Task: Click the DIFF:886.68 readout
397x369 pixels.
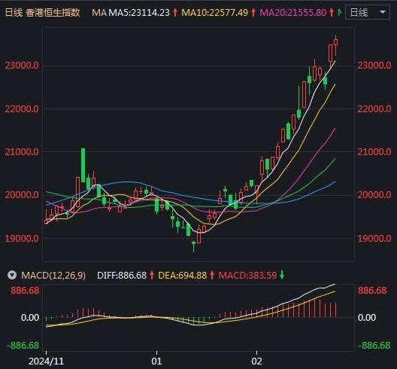Action: click(122, 275)
